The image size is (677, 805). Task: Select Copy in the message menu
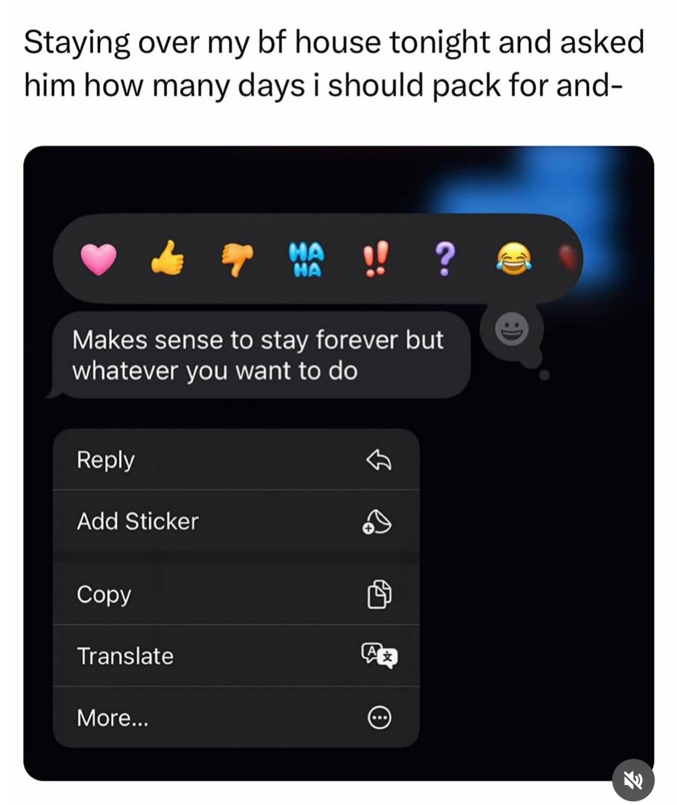(236, 594)
